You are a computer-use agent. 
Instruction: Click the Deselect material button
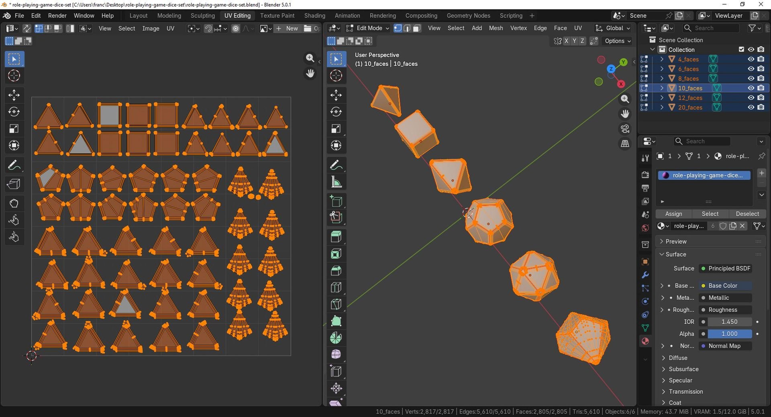747,214
